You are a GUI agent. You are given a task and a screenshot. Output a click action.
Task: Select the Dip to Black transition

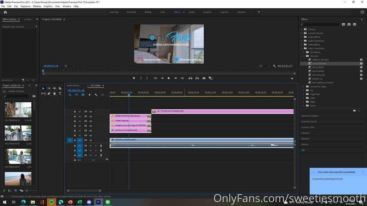pyautogui.click(x=318, y=67)
